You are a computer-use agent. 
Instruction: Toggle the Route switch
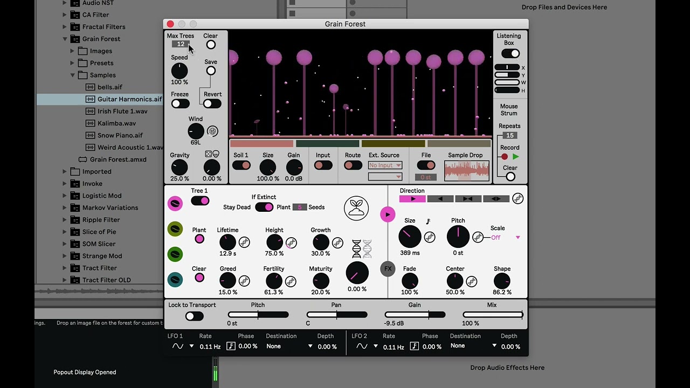pos(353,165)
